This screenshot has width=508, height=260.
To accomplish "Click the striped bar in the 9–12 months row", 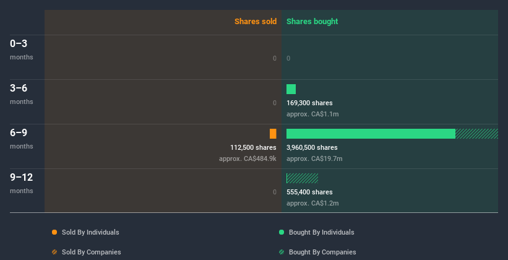I will click(303, 178).
